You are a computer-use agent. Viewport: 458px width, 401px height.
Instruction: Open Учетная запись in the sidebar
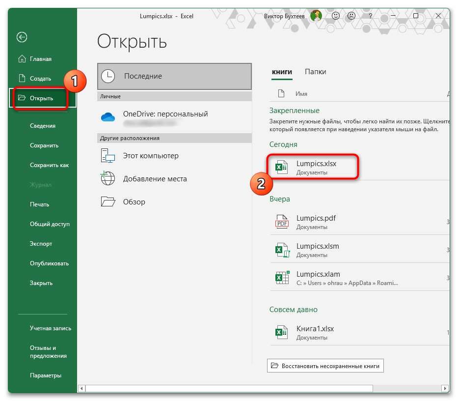pos(51,328)
